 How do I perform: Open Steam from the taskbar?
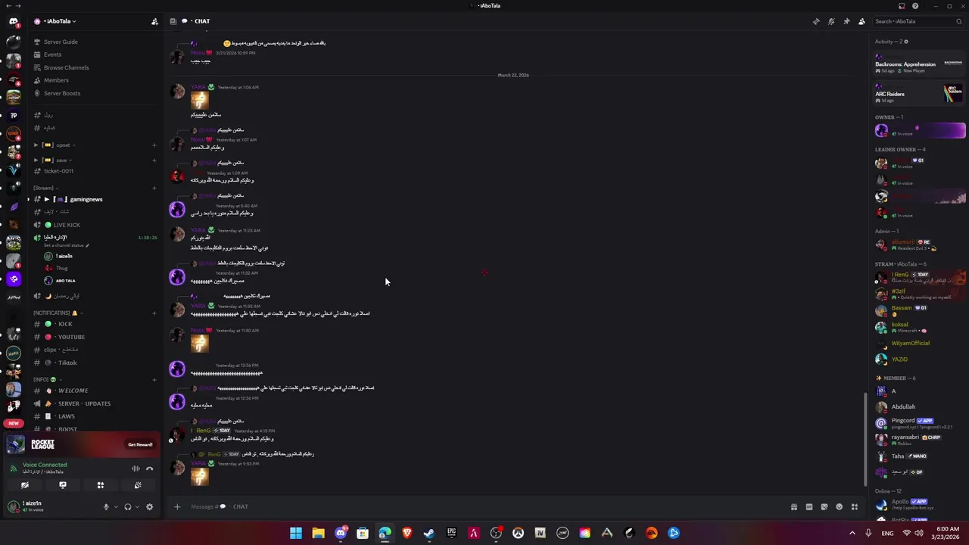click(x=429, y=533)
